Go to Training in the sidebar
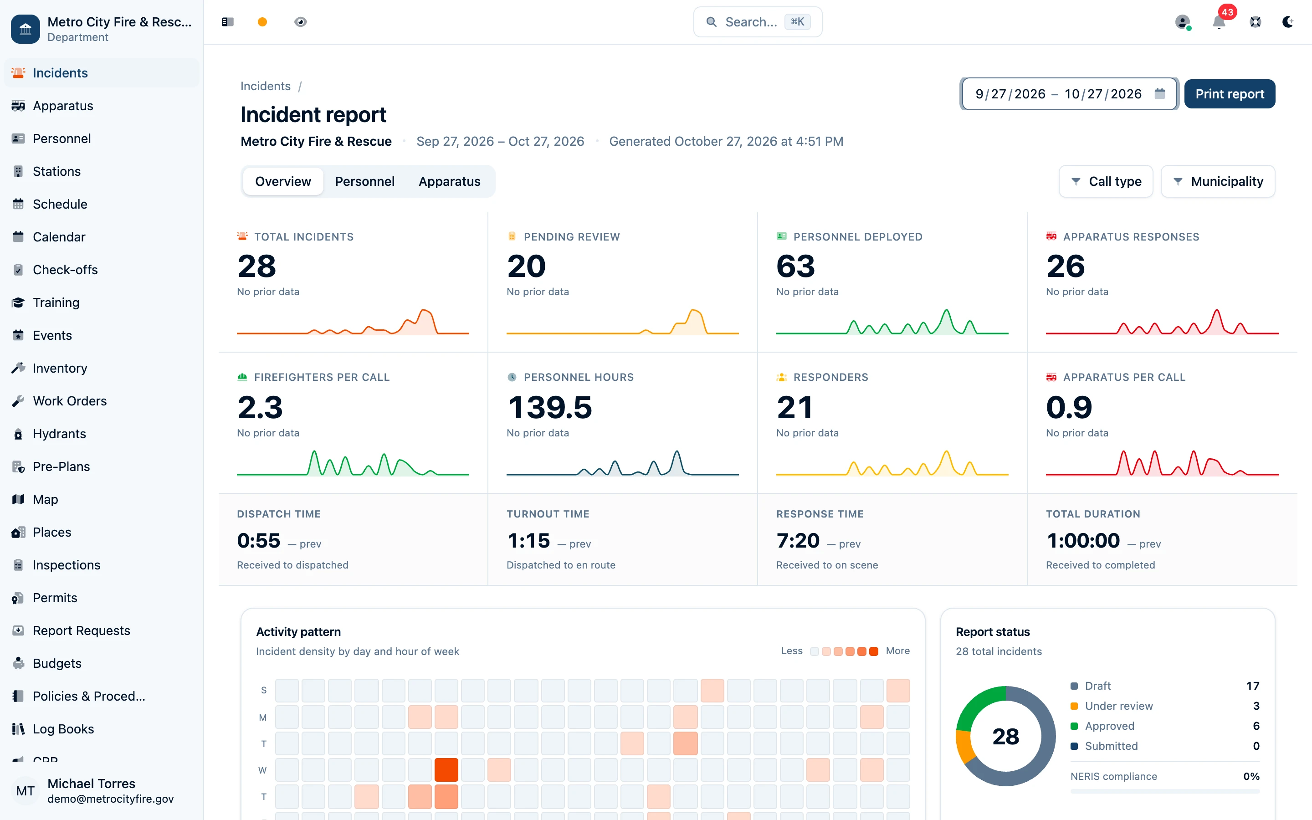 (x=102, y=302)
